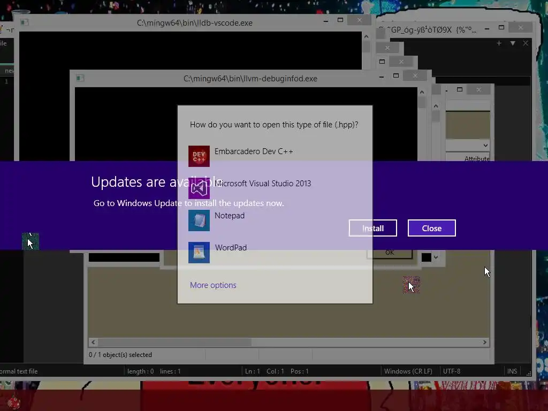
Task: Maximize the garbled-title GP_óg window
Action: 501,28
